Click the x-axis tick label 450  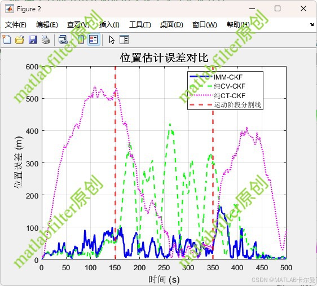(262, 267)
